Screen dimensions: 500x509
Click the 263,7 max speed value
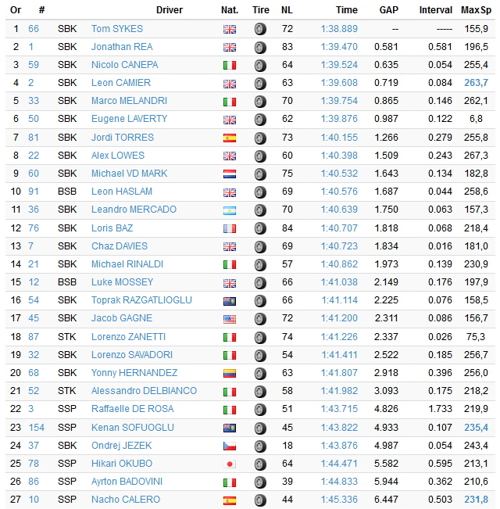point(476,83)
